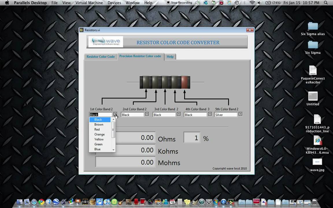The height and width of the screenshot is (208, 333).
Task: Switch to the Resistor Color Code tab
Action: (101, 57)
